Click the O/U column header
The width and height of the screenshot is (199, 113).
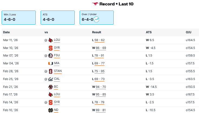[188, 32]
